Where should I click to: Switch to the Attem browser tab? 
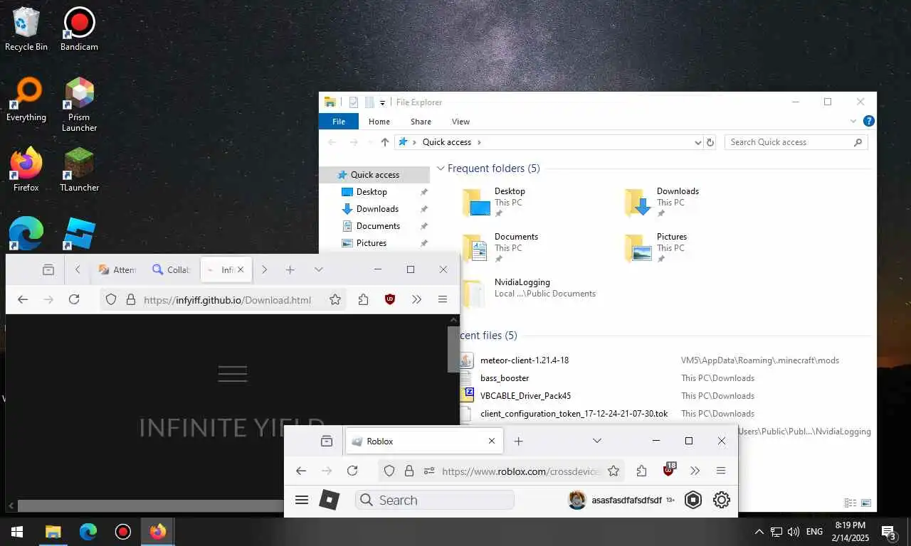[x=117, y=269]
